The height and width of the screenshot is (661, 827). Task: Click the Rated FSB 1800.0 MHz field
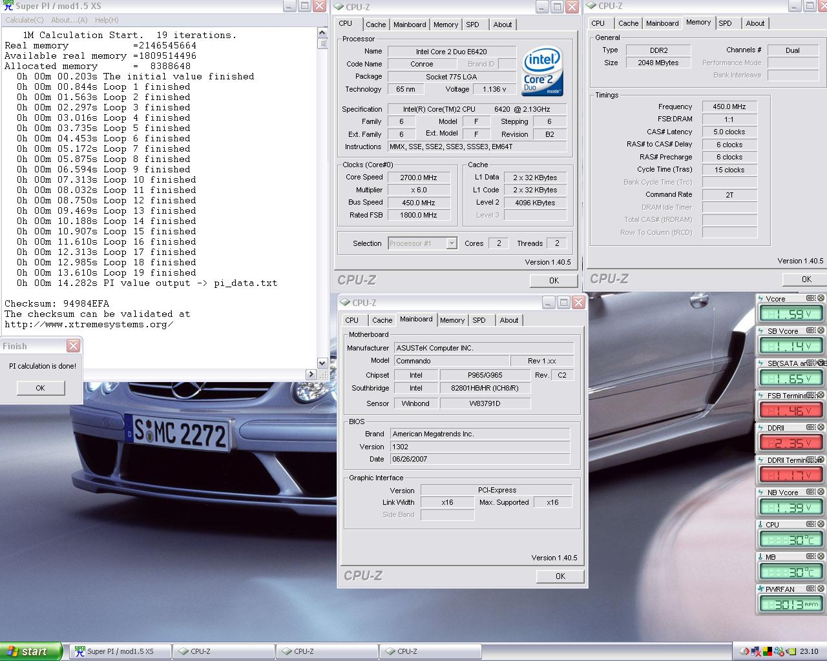(419, 215)
